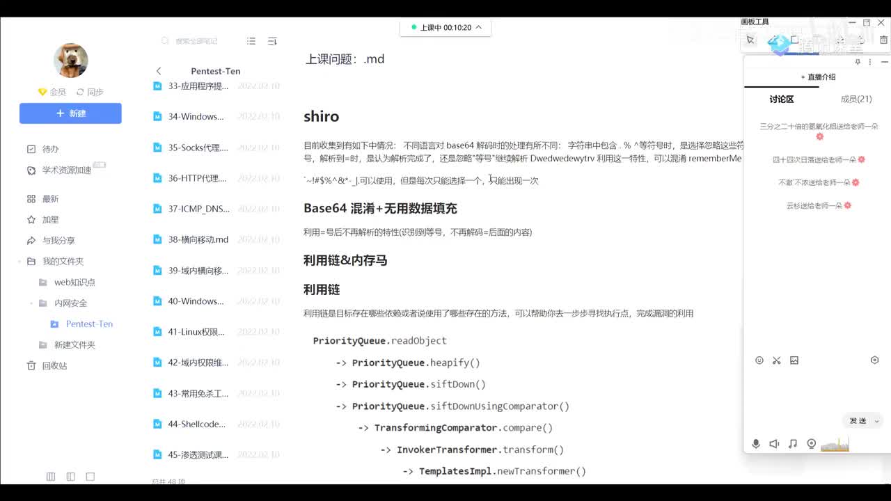Toggle the webcam icon
Image resolution: width=891 pixels, height=501 pixels.
tap(811, 444)
